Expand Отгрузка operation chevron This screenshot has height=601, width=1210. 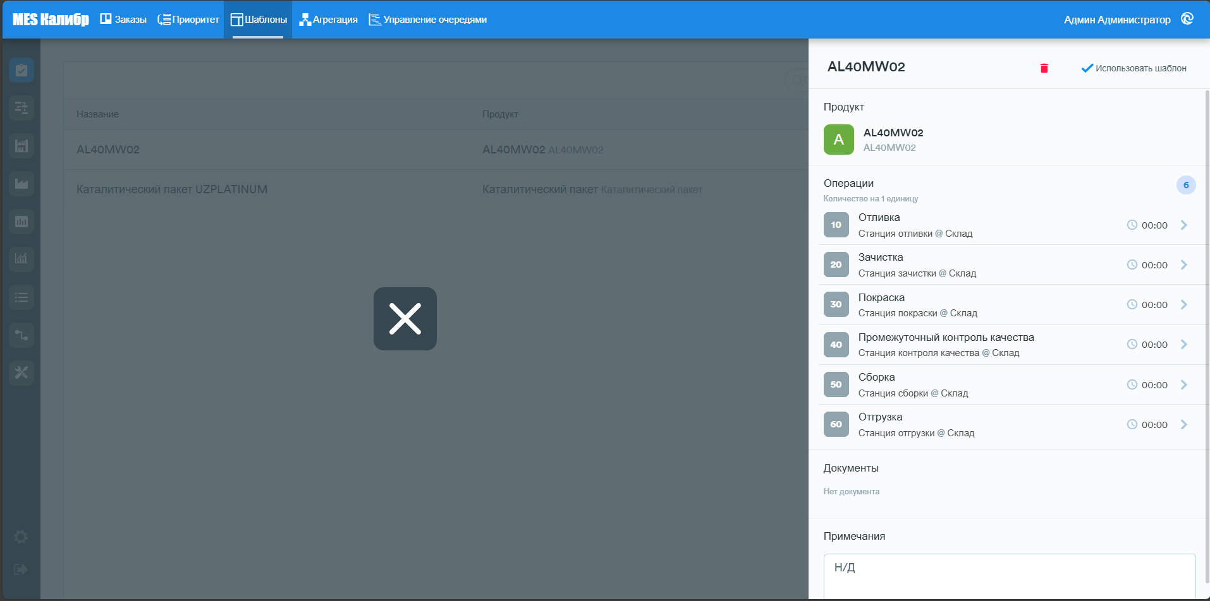click(x=1184, y=424)
